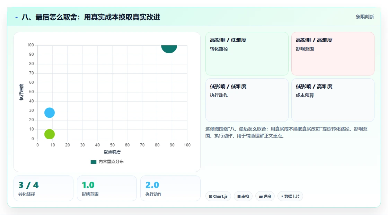Click the 3 / 4 转化路径 stat card
The width and height of the screenshot is (388, 215).
(x=44, y=188)
